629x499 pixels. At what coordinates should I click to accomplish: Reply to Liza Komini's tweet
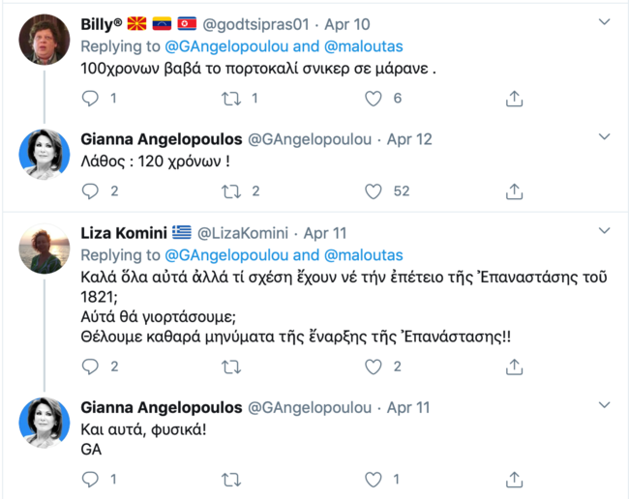pos(90,367)
